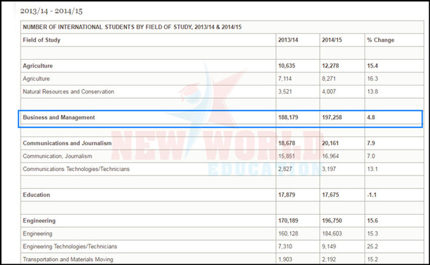This screenshot has height=265, width=430.
Task: Click the Field of Study column header
Action: click(42, 40)
